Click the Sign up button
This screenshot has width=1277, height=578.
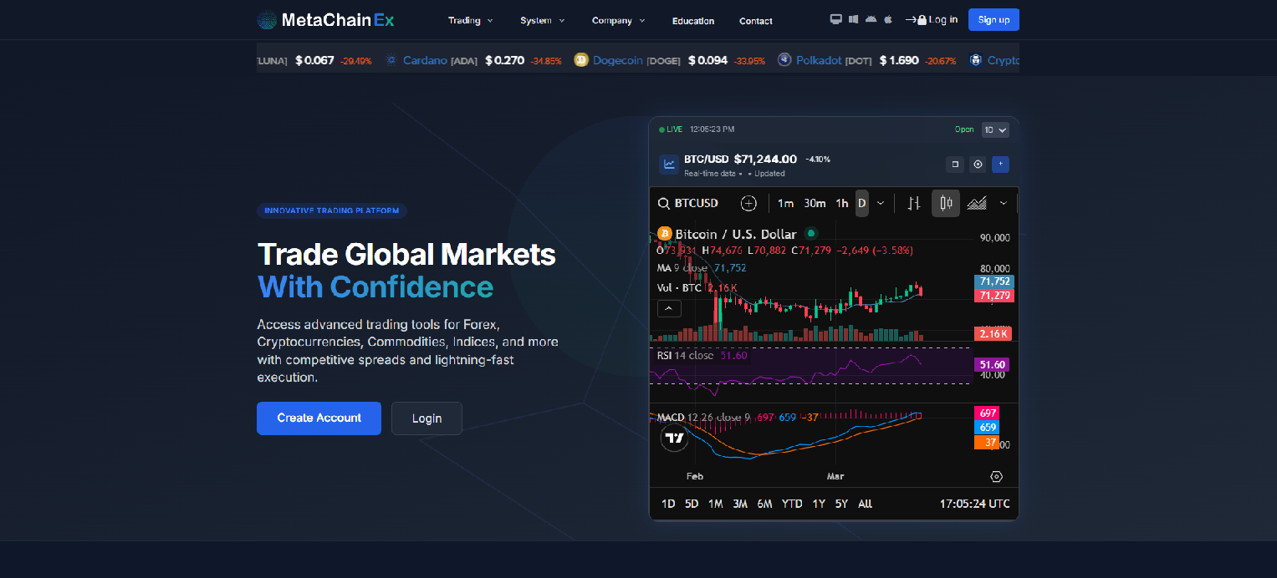tap(994, 19)
